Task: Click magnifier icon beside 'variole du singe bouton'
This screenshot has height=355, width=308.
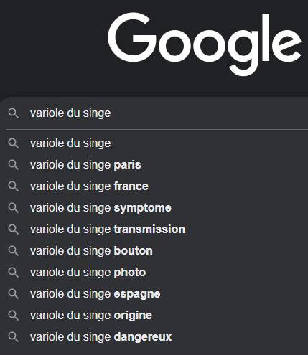Action: pos(14,251)
